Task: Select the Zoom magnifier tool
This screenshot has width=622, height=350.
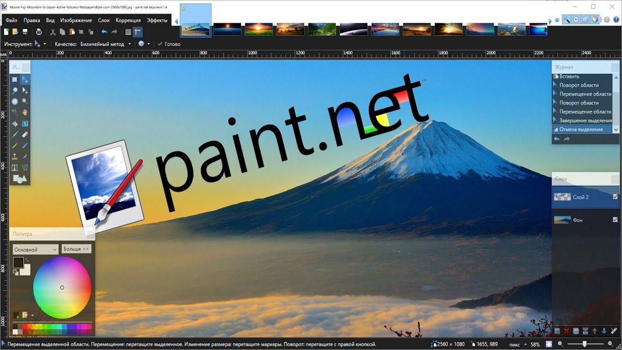Action: click(25, 102)
